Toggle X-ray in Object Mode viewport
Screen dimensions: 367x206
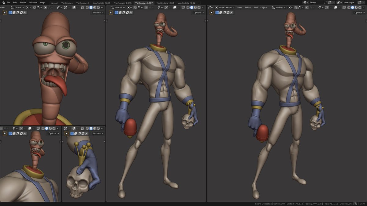pos(344,7)
